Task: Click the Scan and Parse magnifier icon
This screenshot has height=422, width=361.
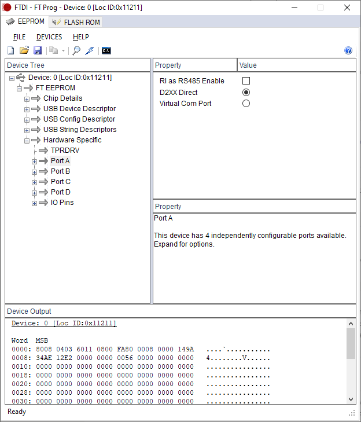Action: (76, 51)
